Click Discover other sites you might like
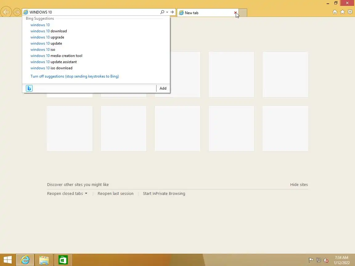The image size is (355, 266). pyautogui.click(x=78, y=185)
